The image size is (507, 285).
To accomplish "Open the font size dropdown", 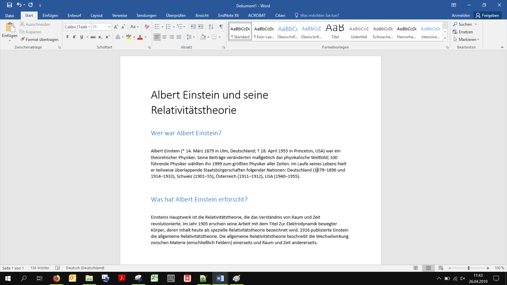I will [x=109, y=27].
